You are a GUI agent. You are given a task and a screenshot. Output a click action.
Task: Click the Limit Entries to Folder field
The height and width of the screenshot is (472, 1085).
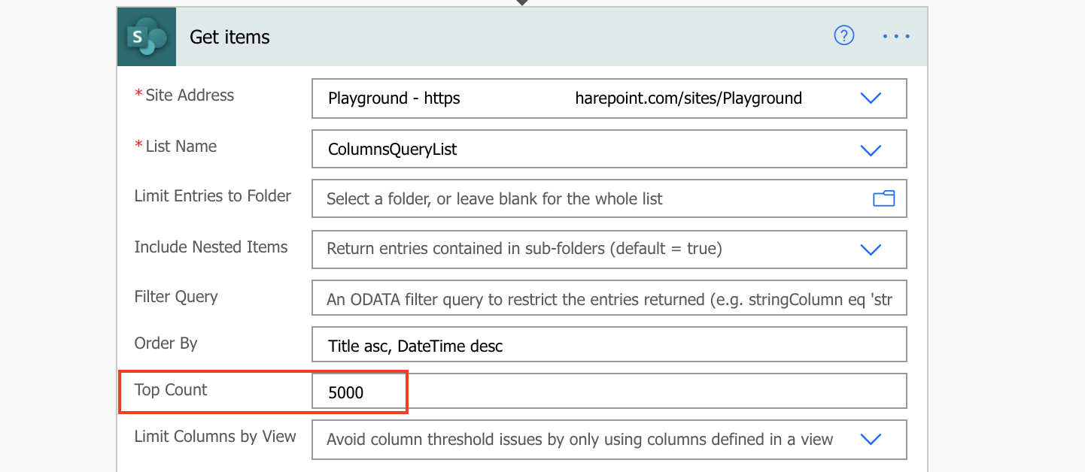click(609, 198)
